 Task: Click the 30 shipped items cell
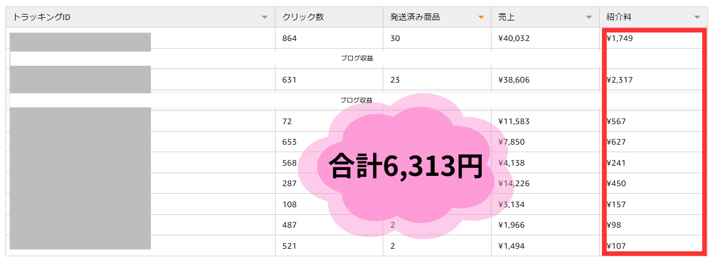coord(395,38)
